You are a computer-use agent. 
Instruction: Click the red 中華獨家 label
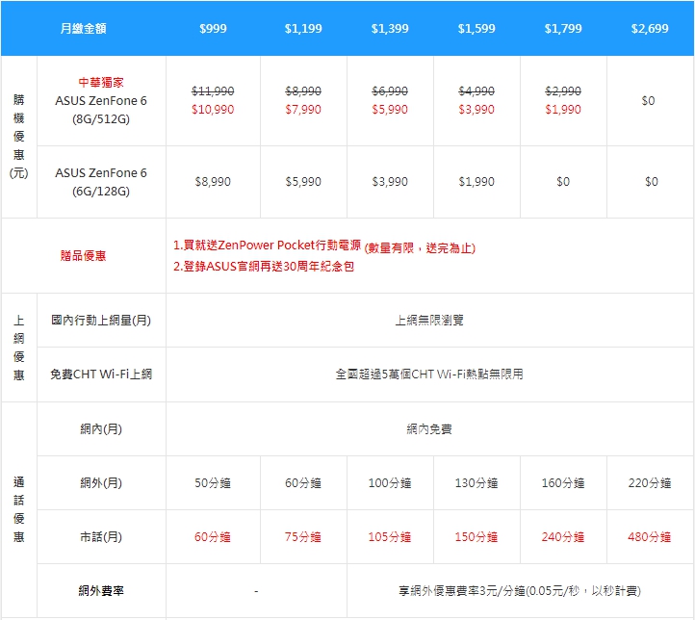[101, 83]
